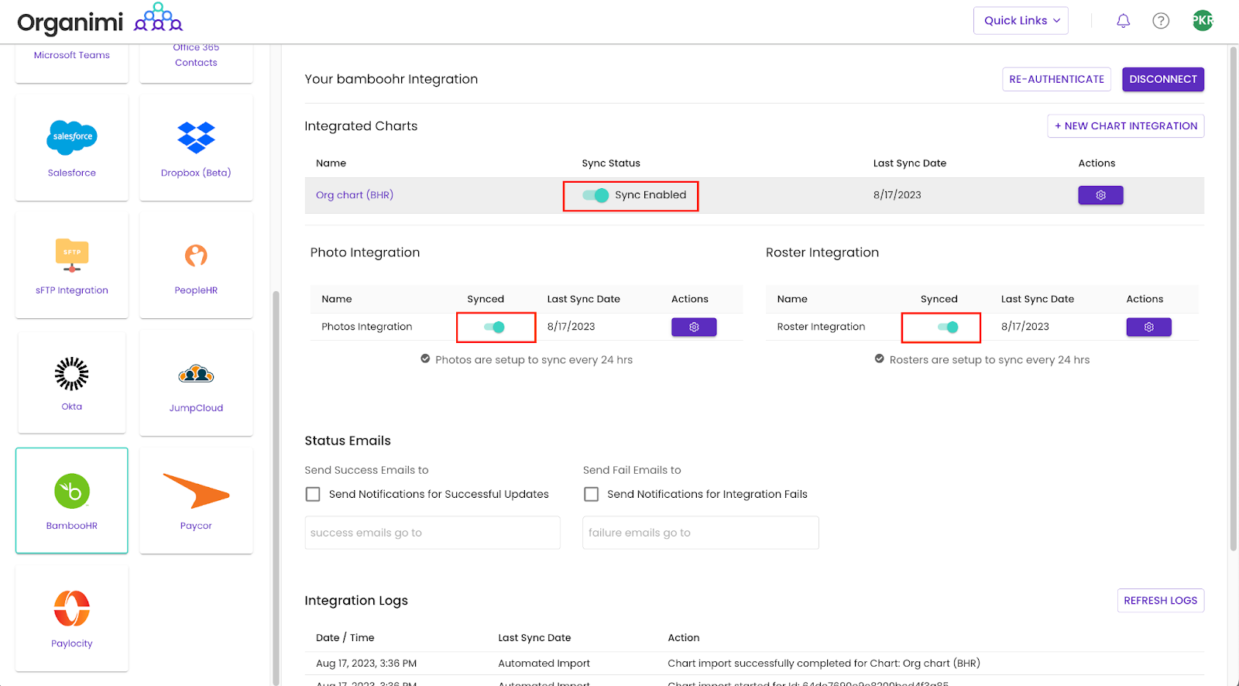Click the DISCONNECT button
1239x686 pixels.
pyautogui.click(x=1163, y=79)
